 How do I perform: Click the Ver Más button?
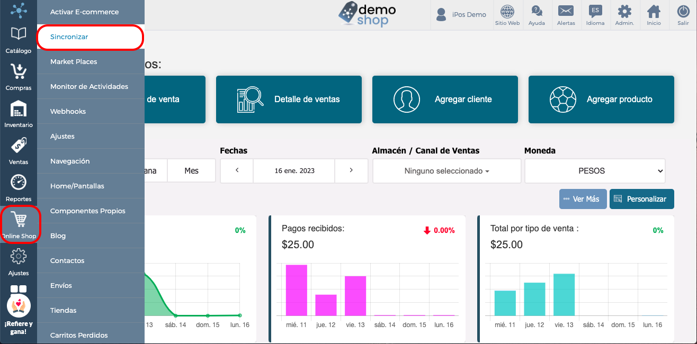pyautogui.click(x=583, y=199)
